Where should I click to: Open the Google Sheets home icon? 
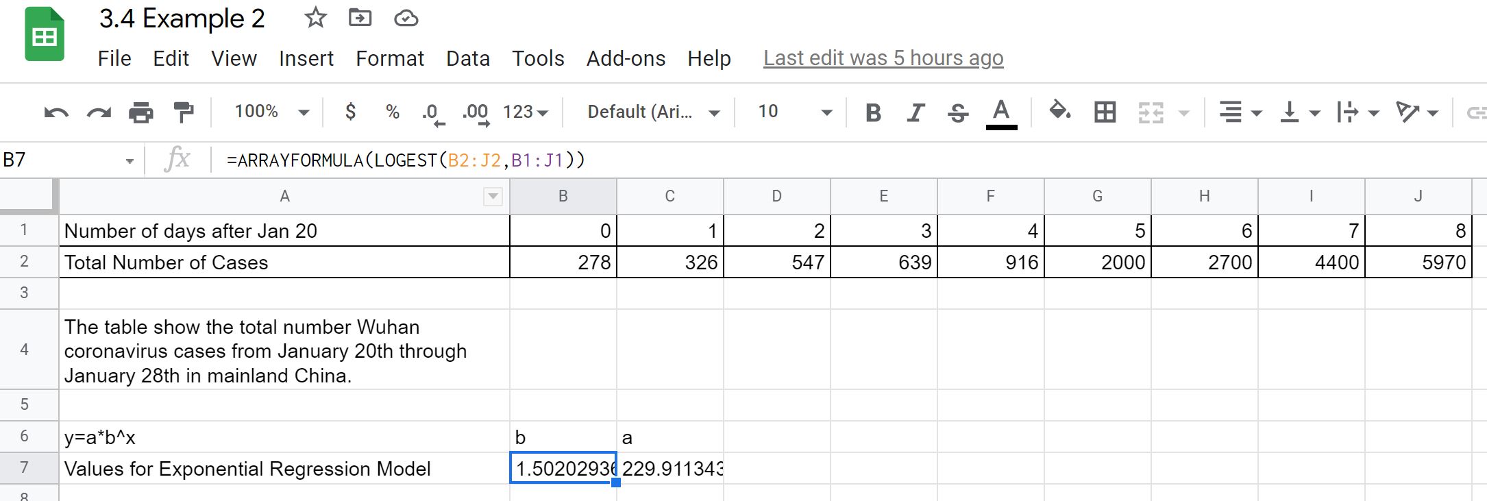click(45, 34)
